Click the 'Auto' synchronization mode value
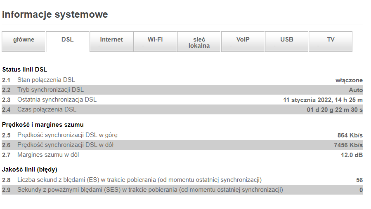This screenshot has height=209, width=371. [355, 90]
